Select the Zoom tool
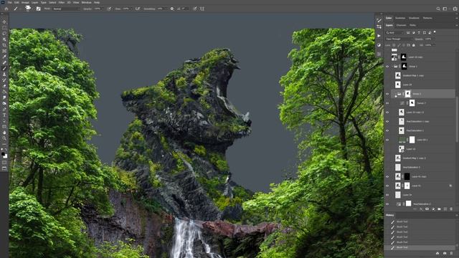459x258 pixels. (4, 138)
